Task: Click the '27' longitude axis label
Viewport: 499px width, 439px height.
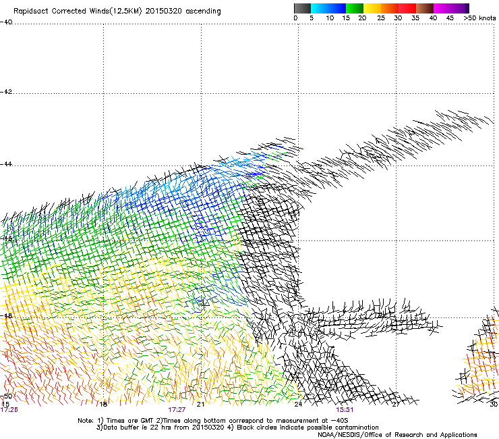Action: click(396, 405)
